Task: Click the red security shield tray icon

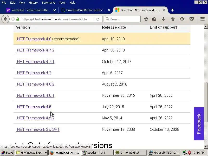Action: [190, 153]
